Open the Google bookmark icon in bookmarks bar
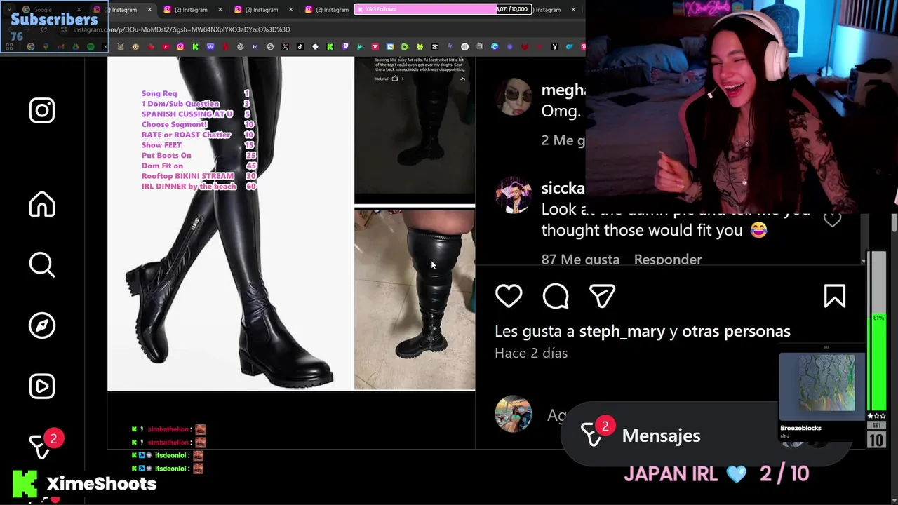This screenshot has height=505, width=898. (x=31, y=47)
